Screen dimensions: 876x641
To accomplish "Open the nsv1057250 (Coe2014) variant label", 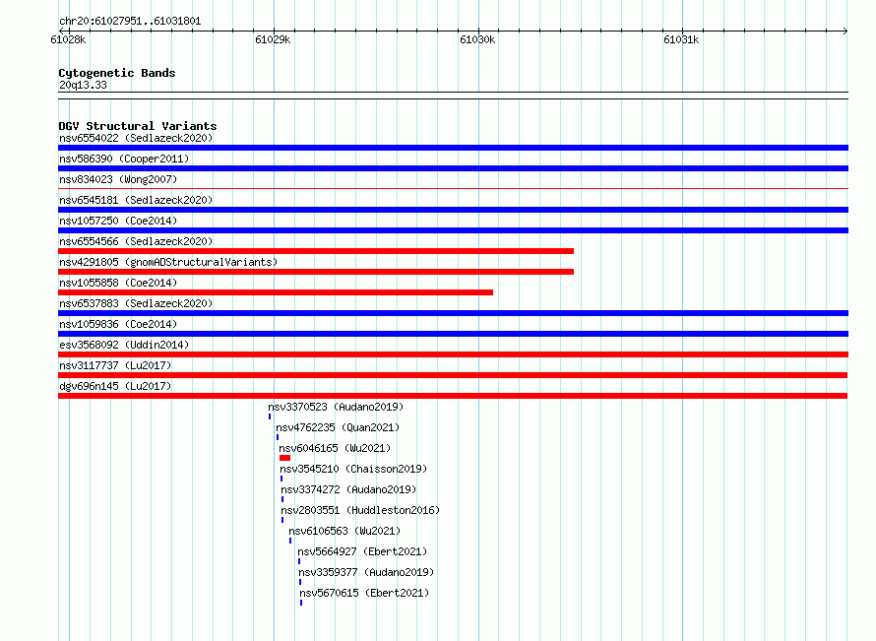I will 118,221.
